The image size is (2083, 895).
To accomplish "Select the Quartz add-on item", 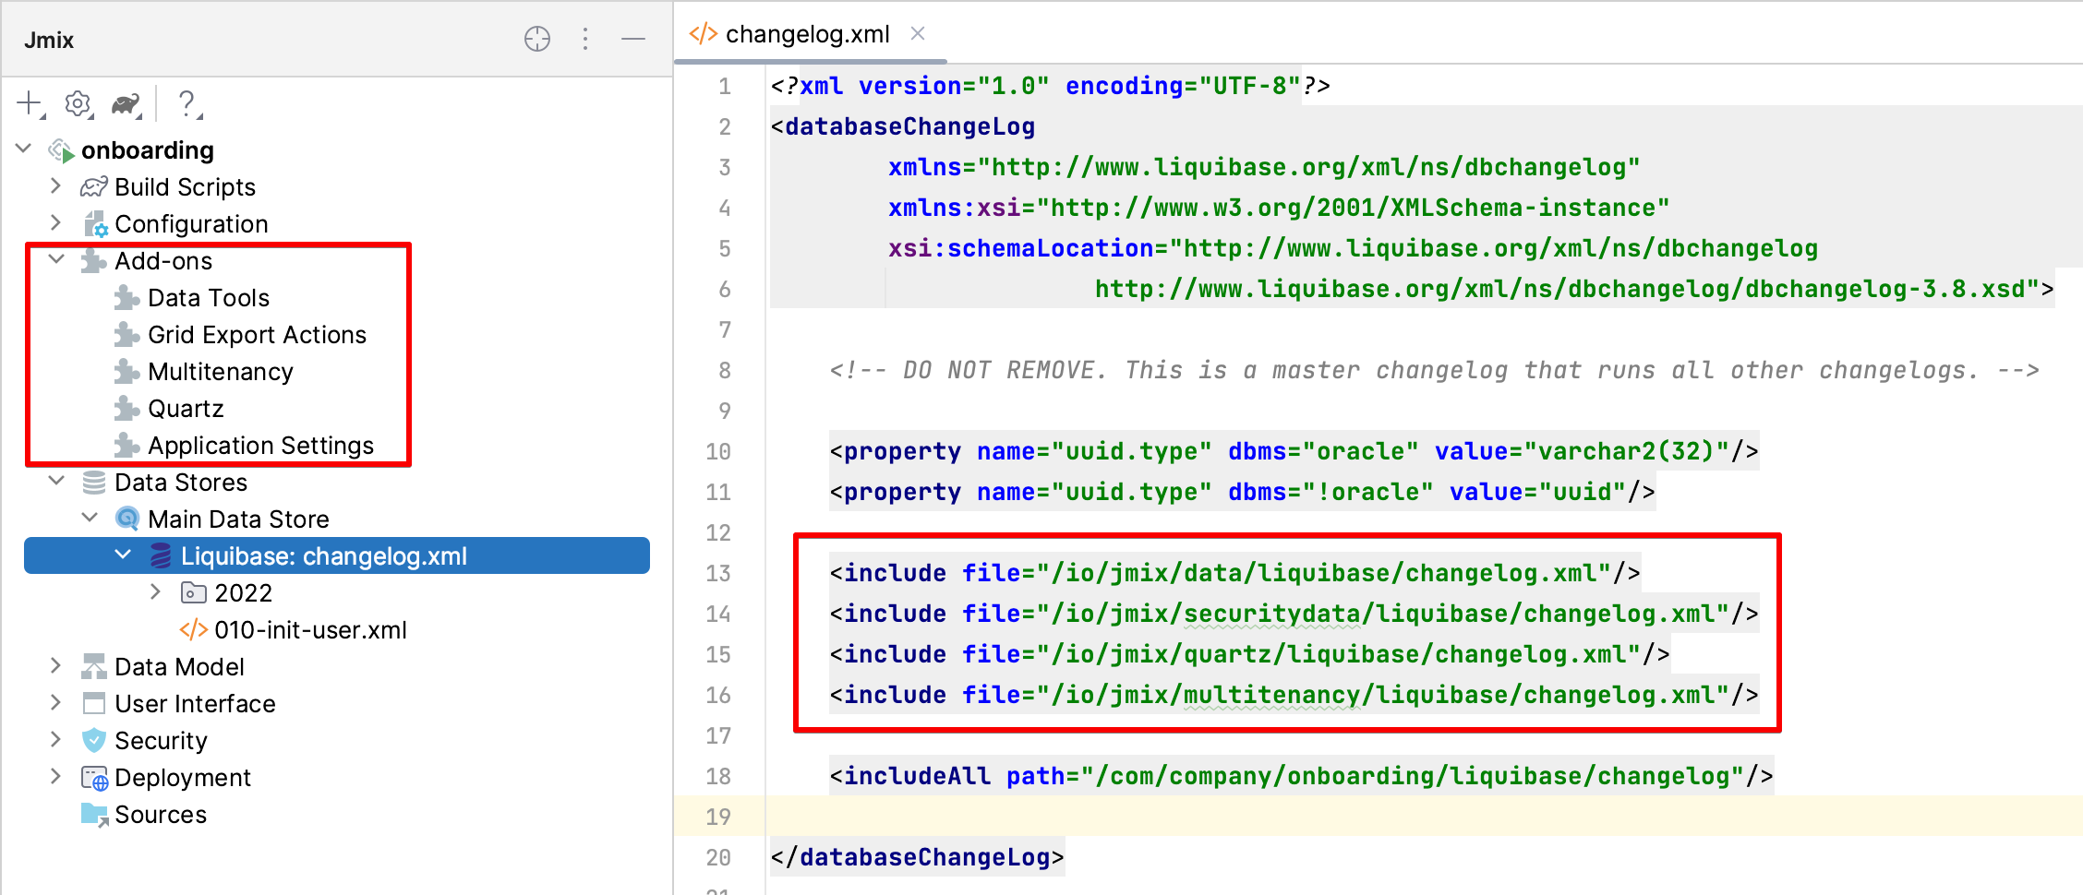I will click(186, 409).
